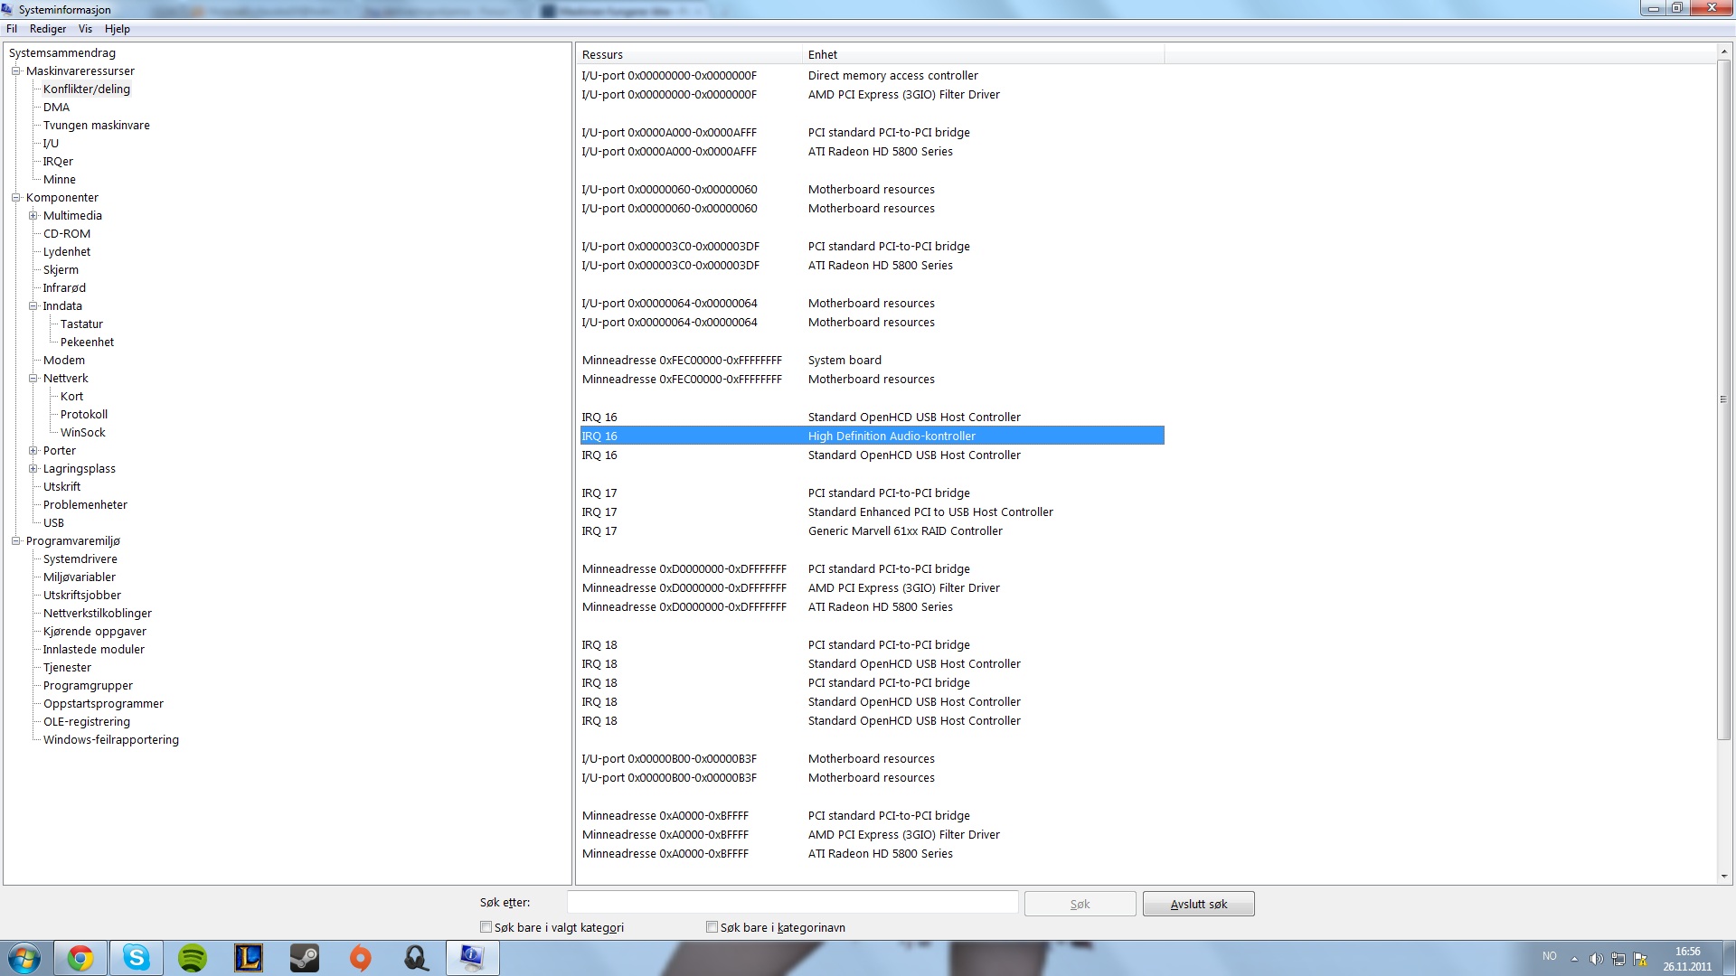
Task: Click the NO language indicator
Action: [x=1549, y=956]
